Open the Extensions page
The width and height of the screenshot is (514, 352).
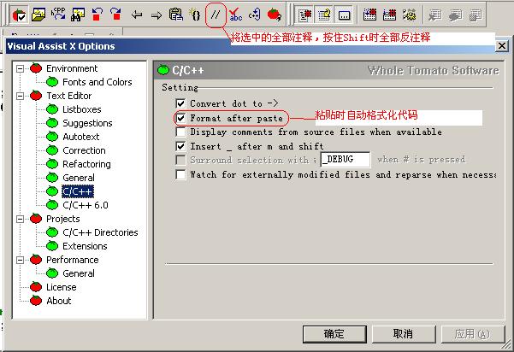coord(85,246)
